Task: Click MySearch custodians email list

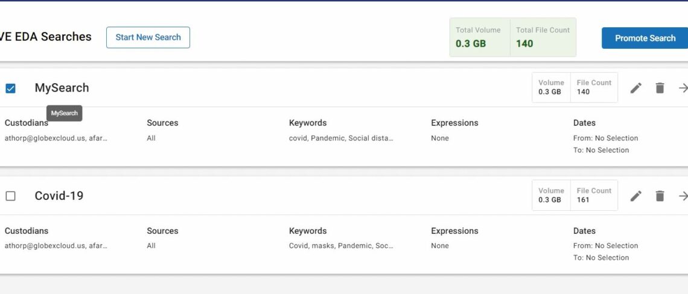Action: [x=56, y=138]
